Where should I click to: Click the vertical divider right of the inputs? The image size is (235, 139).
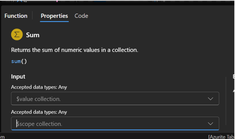tap(226, 103)
